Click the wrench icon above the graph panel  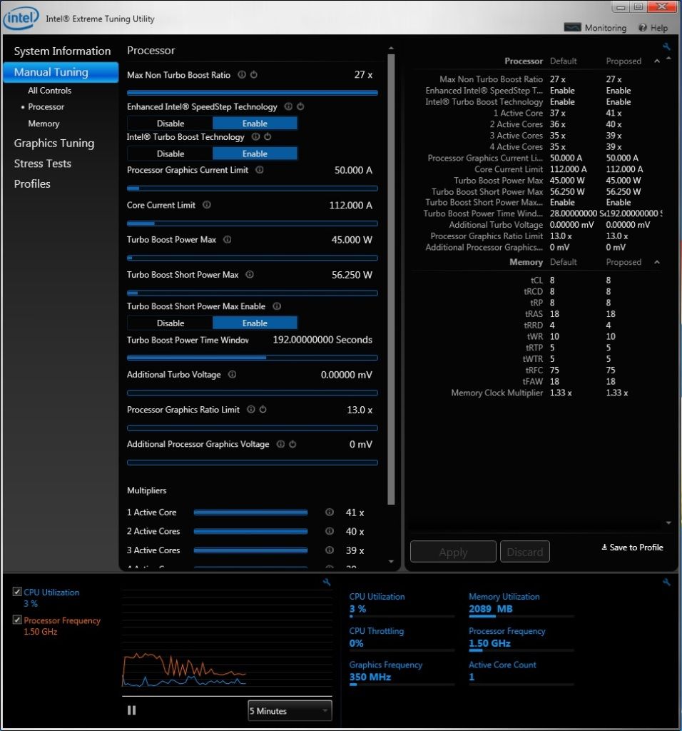tap(327, 583)
